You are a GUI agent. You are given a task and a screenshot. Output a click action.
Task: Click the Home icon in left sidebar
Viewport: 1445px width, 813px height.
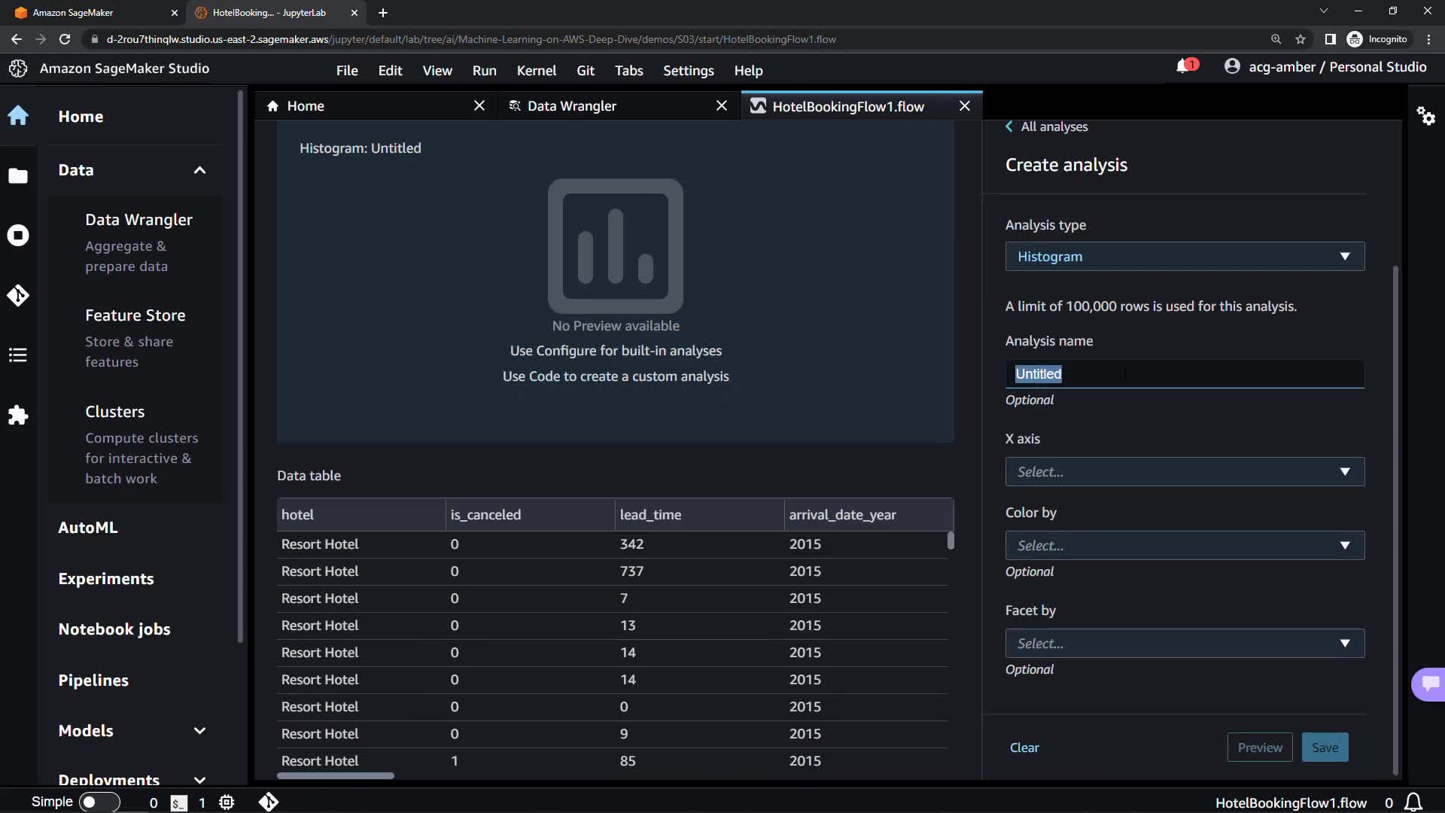click(x=18, y=116)
